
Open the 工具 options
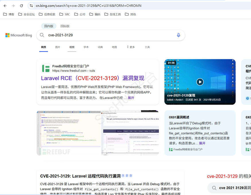point(147,47)
